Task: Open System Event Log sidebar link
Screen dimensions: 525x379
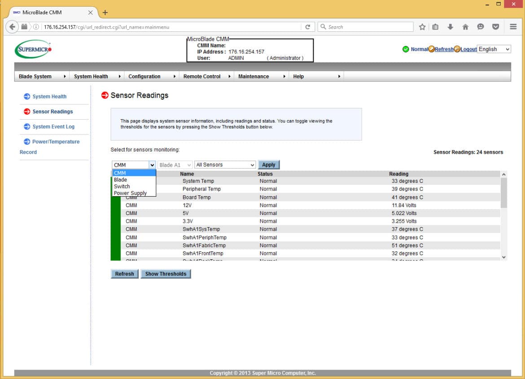Action: tap(53, 127)
